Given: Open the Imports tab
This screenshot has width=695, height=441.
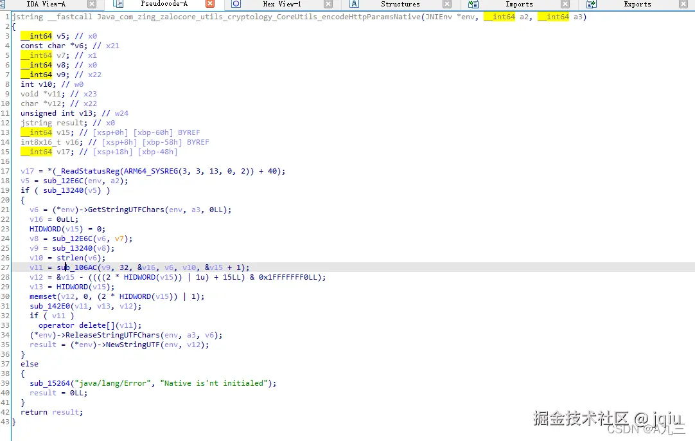Looking at the screenshot, I should click(519, 4).
